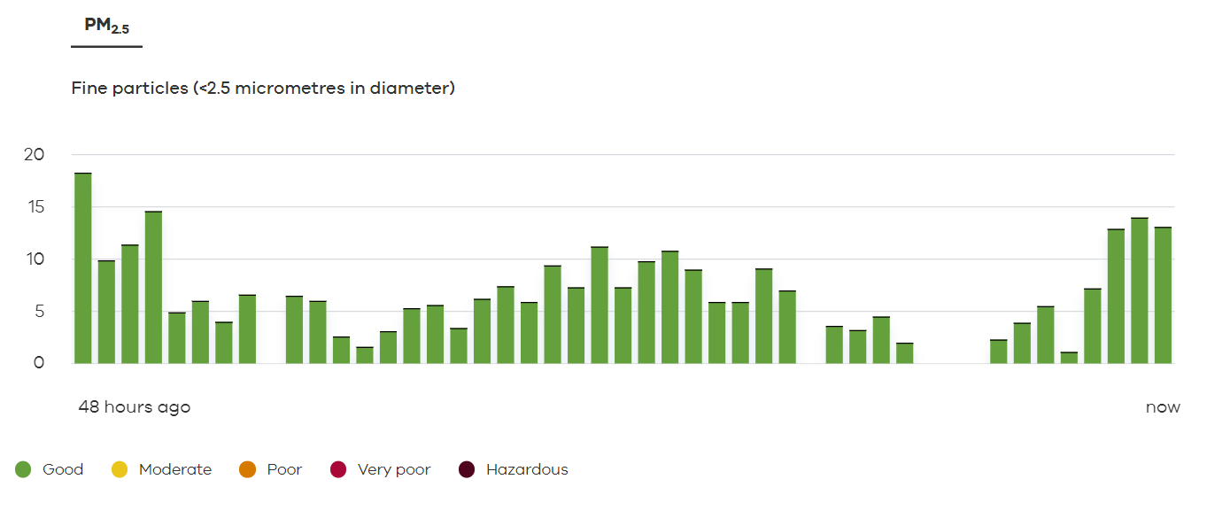1207x518 pixels.
Task: Click the Poor legend label
Action: coord(284,469)
